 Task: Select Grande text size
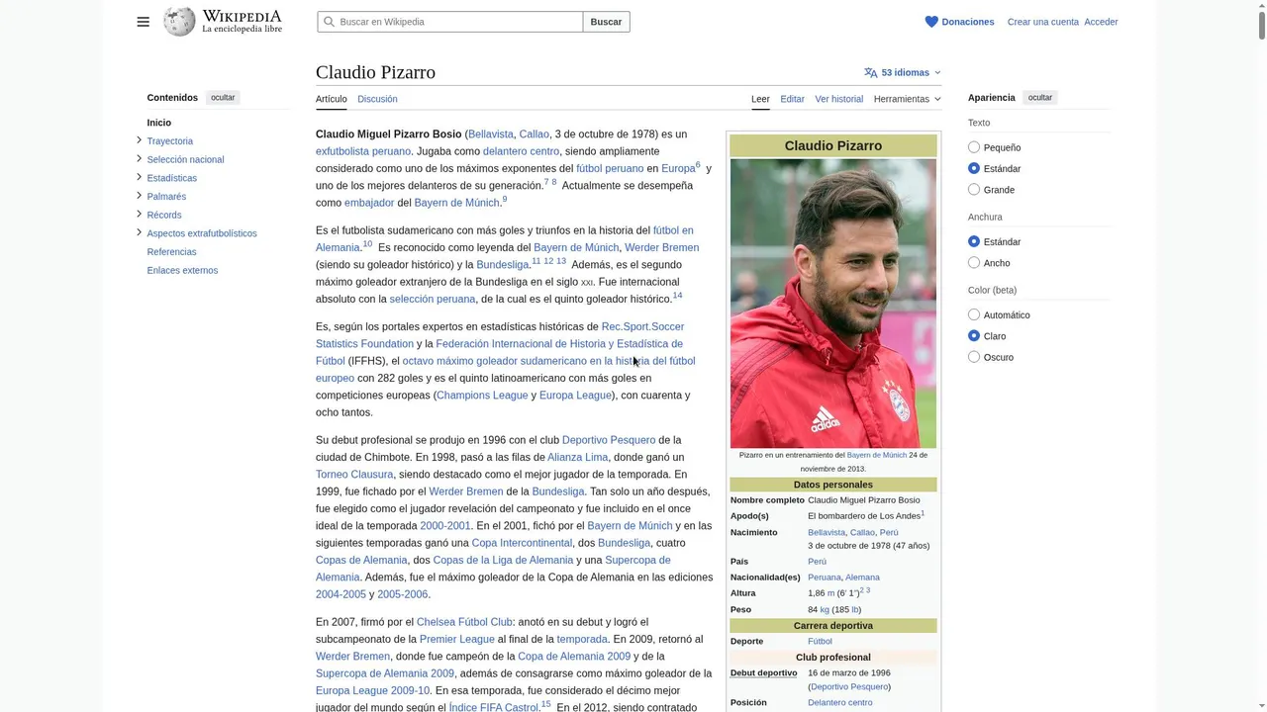pos(974,189)
